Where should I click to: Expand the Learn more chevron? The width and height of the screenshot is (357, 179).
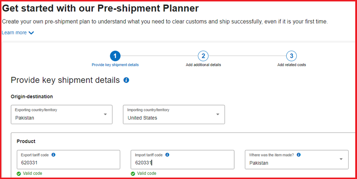coord(31,33)
